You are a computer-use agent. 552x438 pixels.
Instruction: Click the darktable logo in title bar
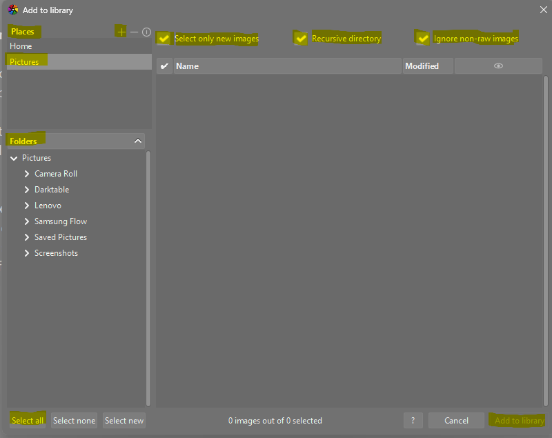click(13, 10)
